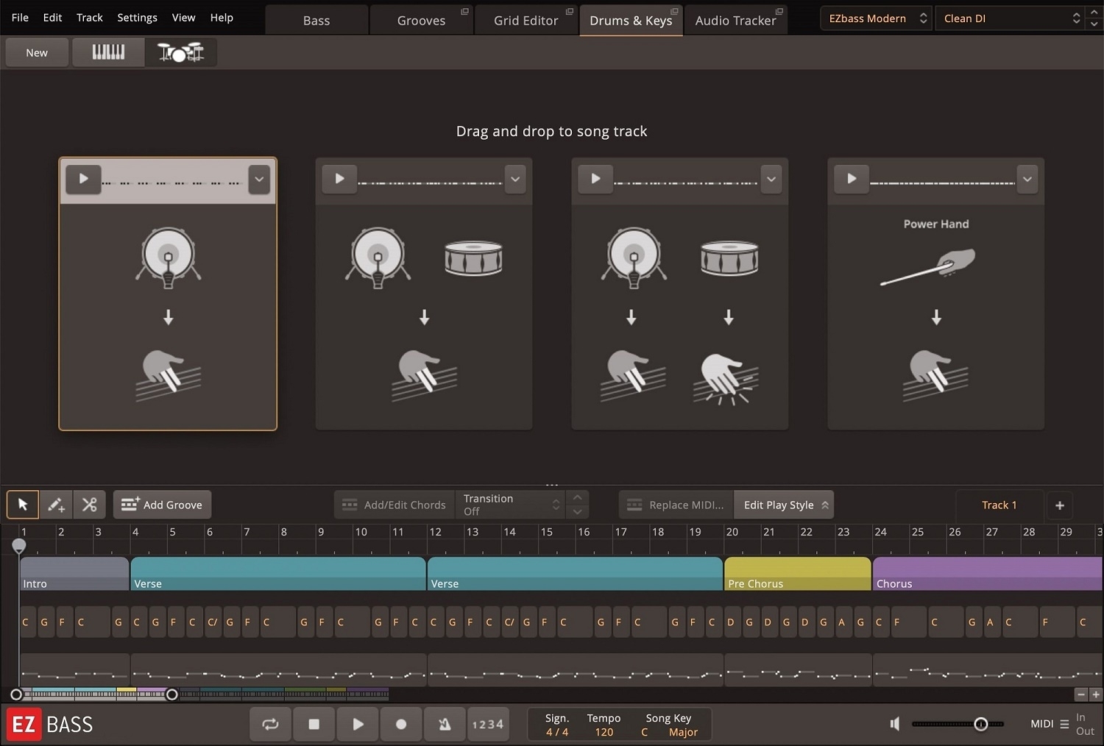Open the Settings menu
The height and width of the screenshot is (746, 1104).
pyautogui.click(x=138, y=18)
